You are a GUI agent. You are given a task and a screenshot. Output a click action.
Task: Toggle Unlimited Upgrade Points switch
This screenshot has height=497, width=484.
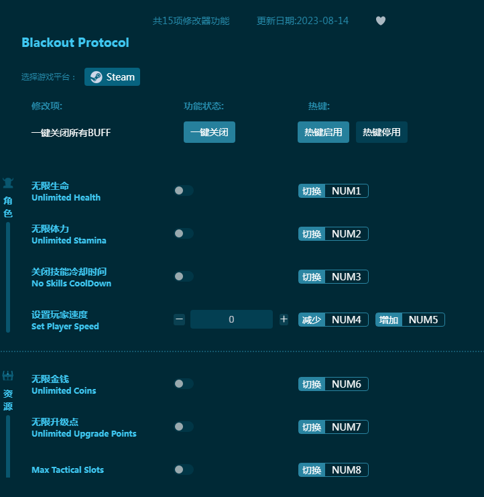[183, 427]
